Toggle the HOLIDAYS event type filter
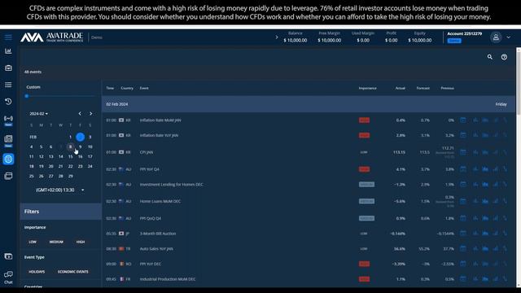 [37, 272]
